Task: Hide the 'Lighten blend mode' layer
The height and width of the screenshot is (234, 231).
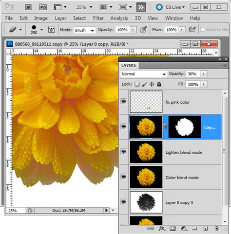Action: [x=124, y=152]
